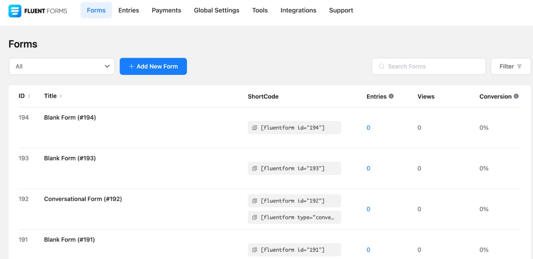
Task: Open the Forms tab
Action: 96,10
